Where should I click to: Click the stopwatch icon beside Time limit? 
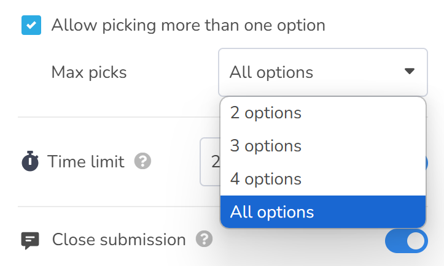point(30,161)
